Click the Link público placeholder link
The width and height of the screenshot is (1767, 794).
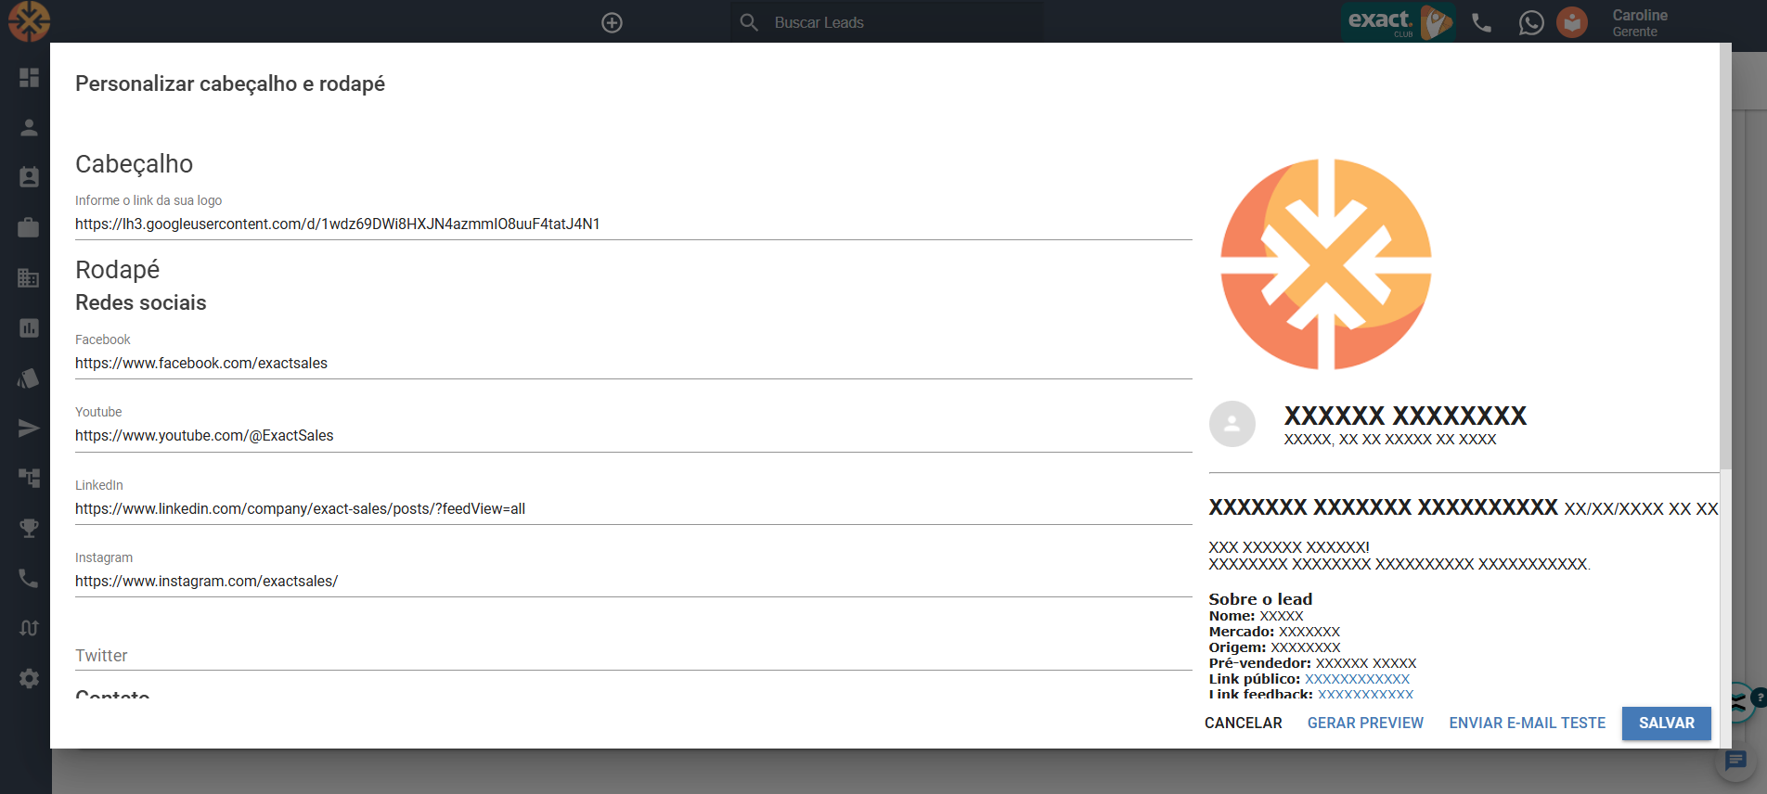click(x=1357, y=679)
